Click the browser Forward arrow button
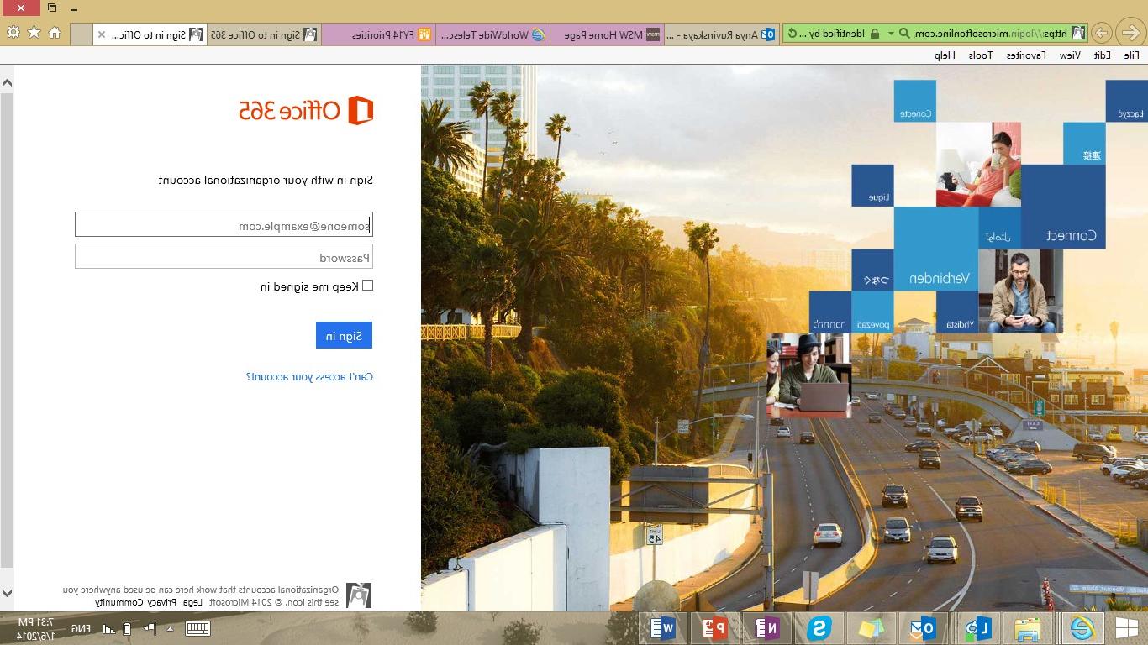1148x645 pixels. point(1101,34)
